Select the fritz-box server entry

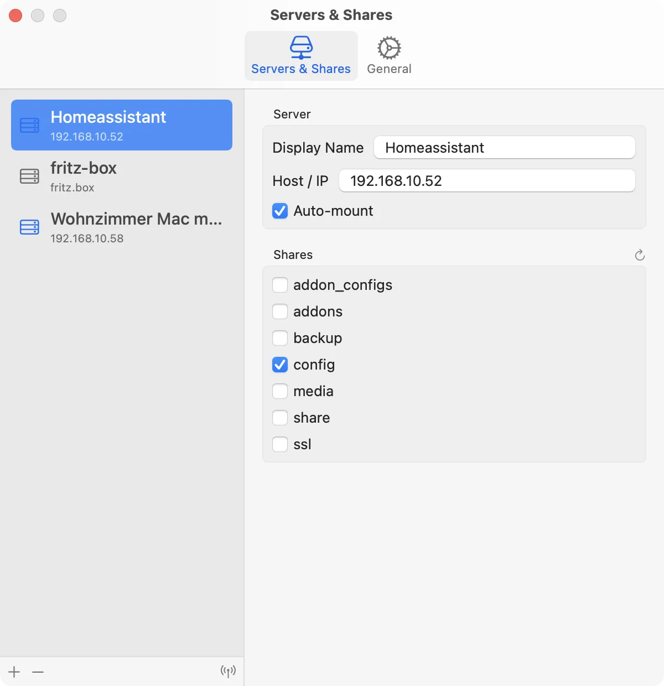click(x=122, y=176)
